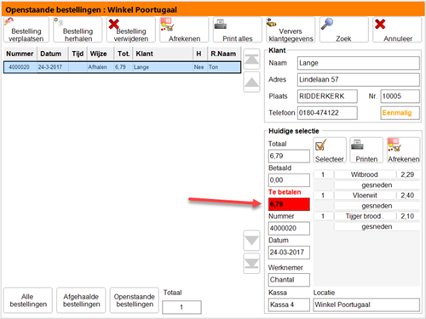Click Werknemer field Chantal
Screen dimensions: 426x319
tap(289, 280)
